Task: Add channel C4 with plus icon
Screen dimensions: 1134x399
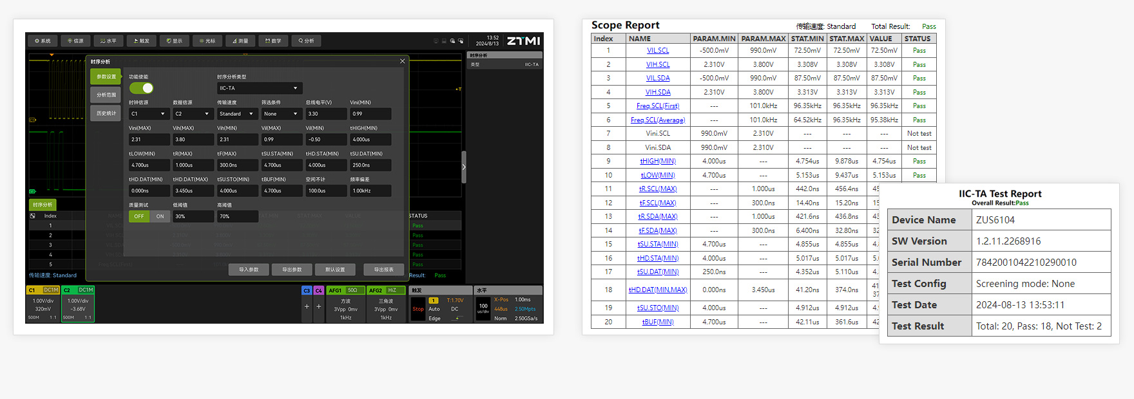Action: click(318, 306)
